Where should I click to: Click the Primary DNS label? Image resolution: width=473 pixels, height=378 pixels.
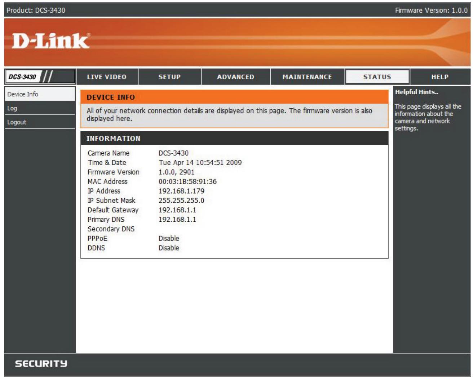[106, 219]
